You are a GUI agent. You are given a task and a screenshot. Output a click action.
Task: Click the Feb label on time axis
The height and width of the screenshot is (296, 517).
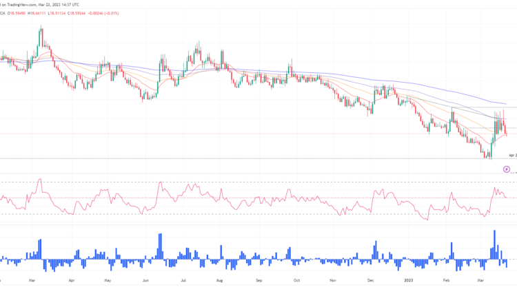pos(446,281)
